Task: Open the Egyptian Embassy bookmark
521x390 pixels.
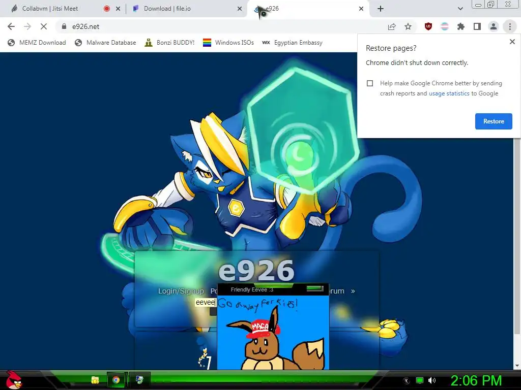Action: tap(292, 43)
